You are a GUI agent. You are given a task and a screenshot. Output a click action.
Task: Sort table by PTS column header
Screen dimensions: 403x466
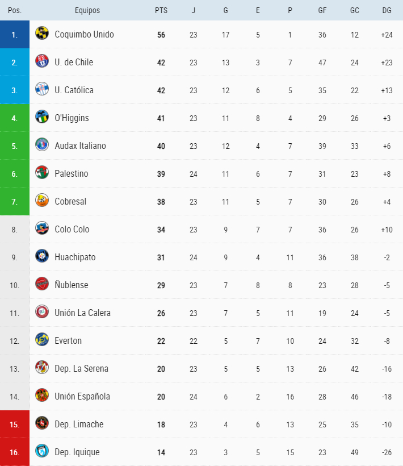tap(161, 10)
